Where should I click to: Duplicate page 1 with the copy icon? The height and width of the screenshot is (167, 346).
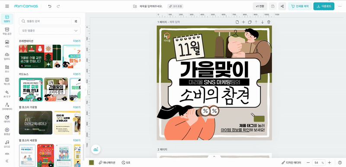tap(250, 22)
